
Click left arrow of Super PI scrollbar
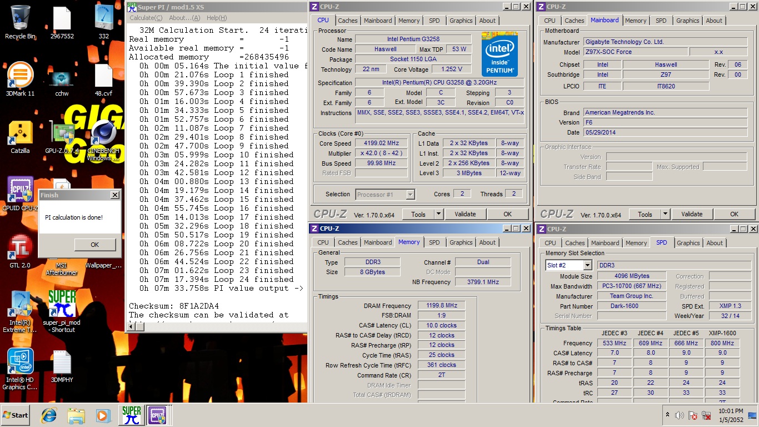coord(132,326)
